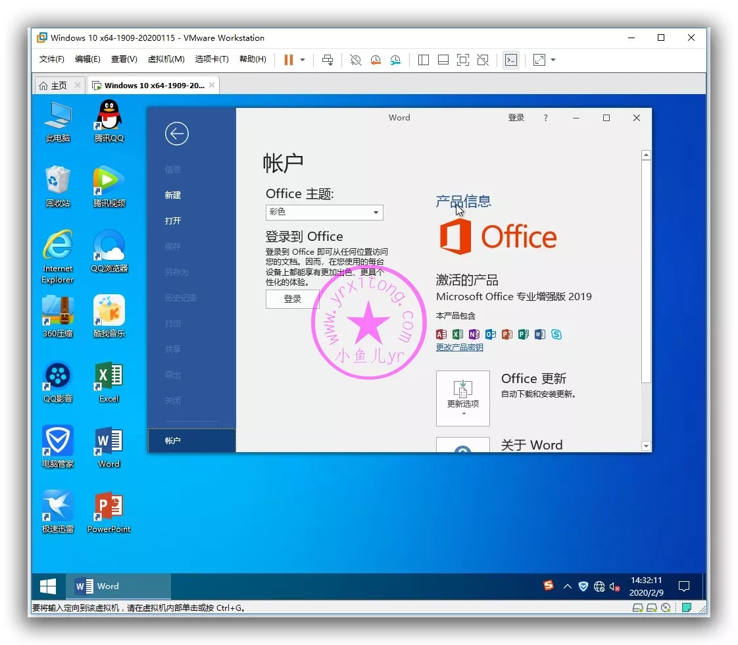The width and height of the screenshot is (738, 645).
Task: Click the 更改产品密钥 link
Action: pyautogui.click(x=459, y=348)
